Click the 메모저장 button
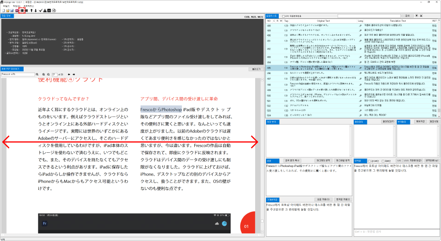The height and width of the screenshot is (241, 441). (420, 122)
